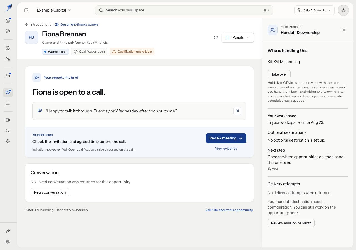Open the Example Capital workspace switcher
Image resolution: width=356 pixels, height=250 pixels.
pos(54,10)
